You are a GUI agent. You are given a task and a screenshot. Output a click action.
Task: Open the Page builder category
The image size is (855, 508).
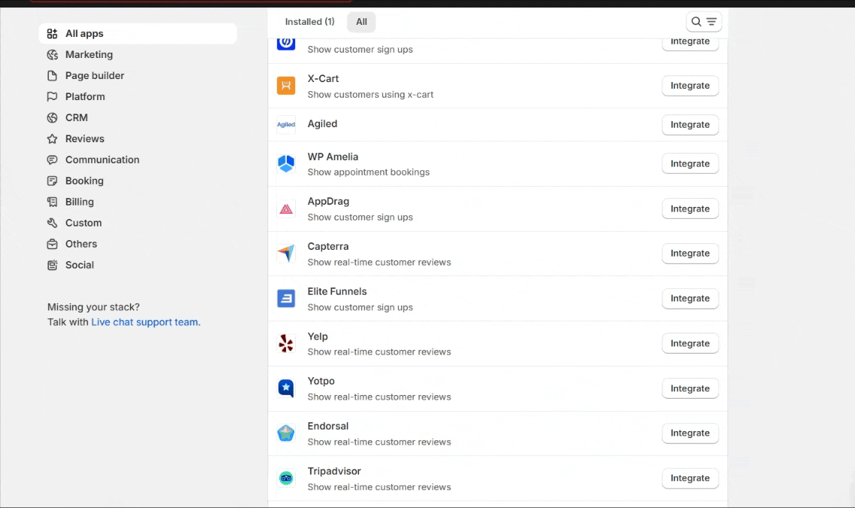pyautogui.click(x=95, y=76)
